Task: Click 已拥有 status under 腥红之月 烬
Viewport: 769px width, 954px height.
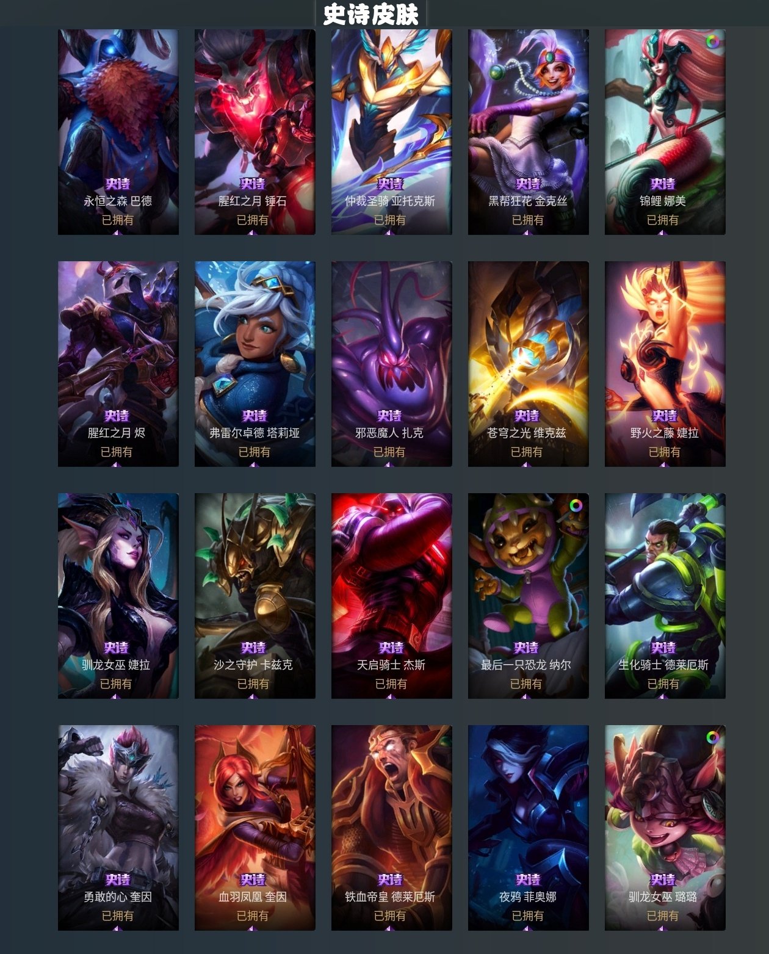Action: (117, 452)
